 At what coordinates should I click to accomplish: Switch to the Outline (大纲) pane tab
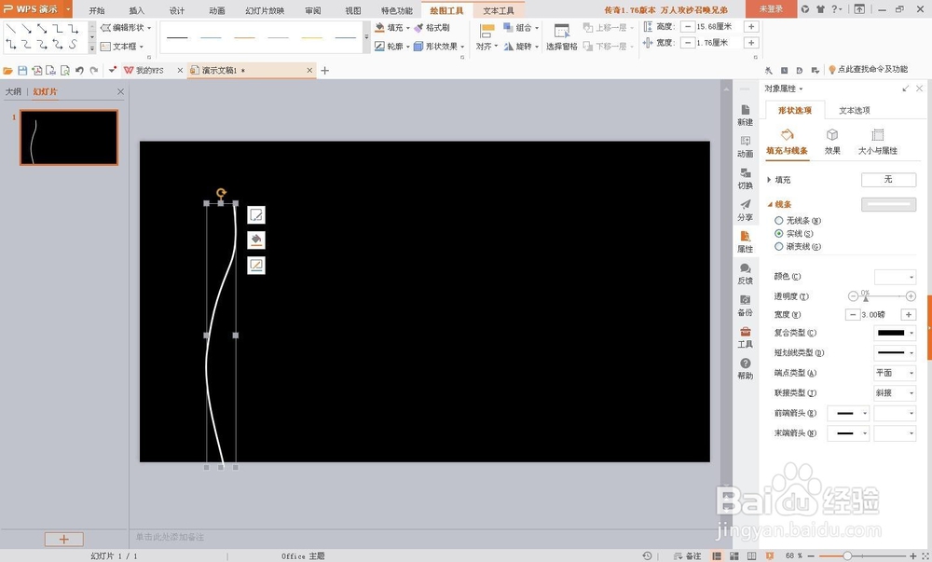13,91
